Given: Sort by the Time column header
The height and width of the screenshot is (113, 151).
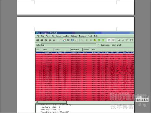Looking at the screenshot, I should [x=48, y=50].
